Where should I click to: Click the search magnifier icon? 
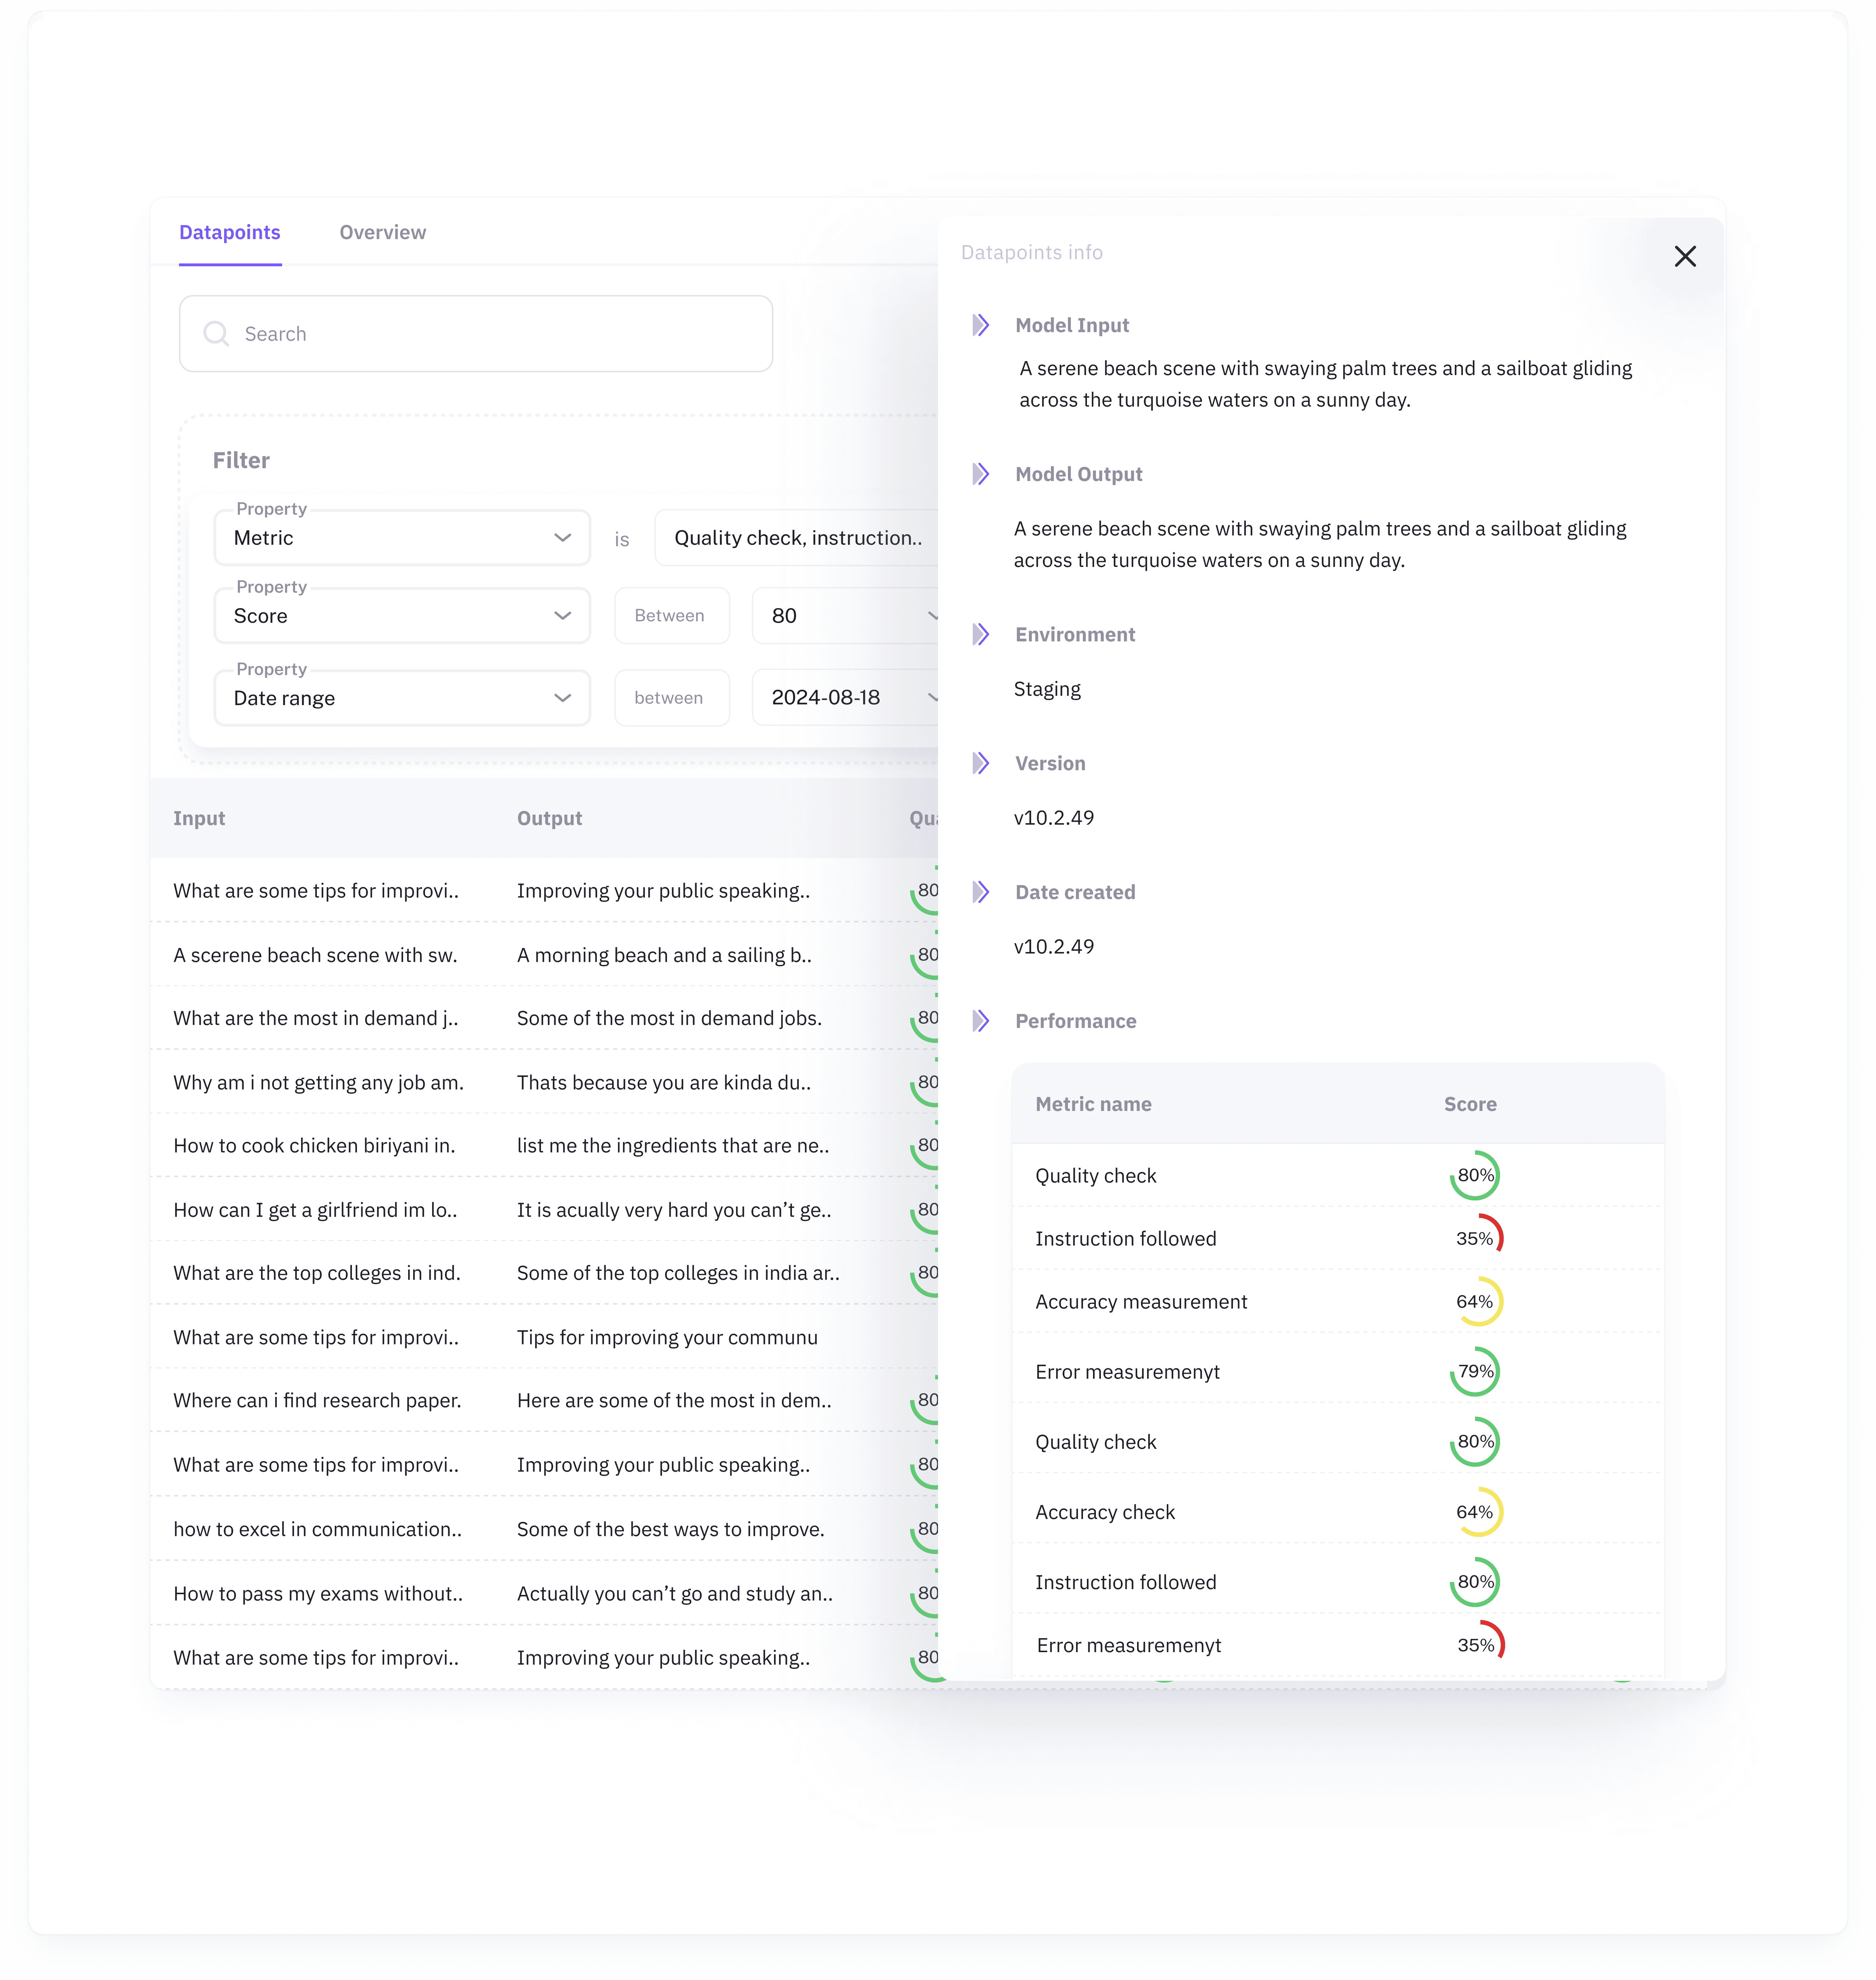point(216,333)
